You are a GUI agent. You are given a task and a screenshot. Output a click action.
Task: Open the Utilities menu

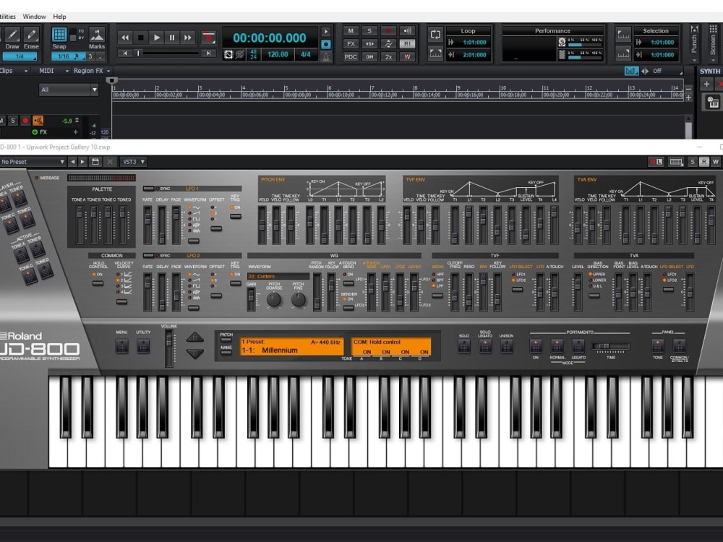click(8, 17)
